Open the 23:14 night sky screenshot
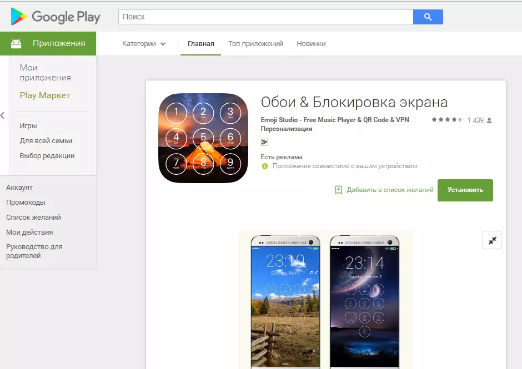Viewport: 522px width, 369px height. coord(364,302)
